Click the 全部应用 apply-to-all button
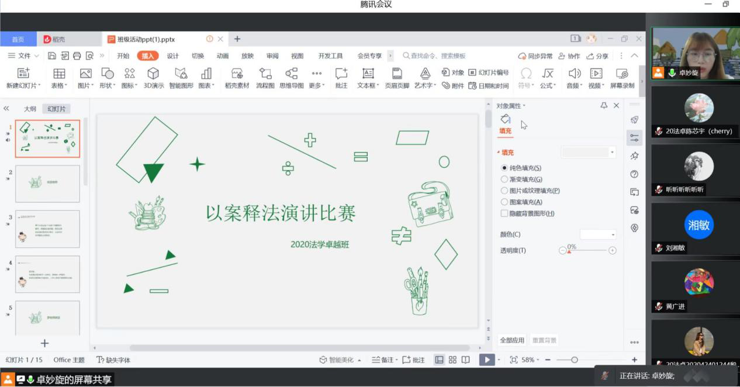Screen dimensions: 740x387 click(511, 340)
